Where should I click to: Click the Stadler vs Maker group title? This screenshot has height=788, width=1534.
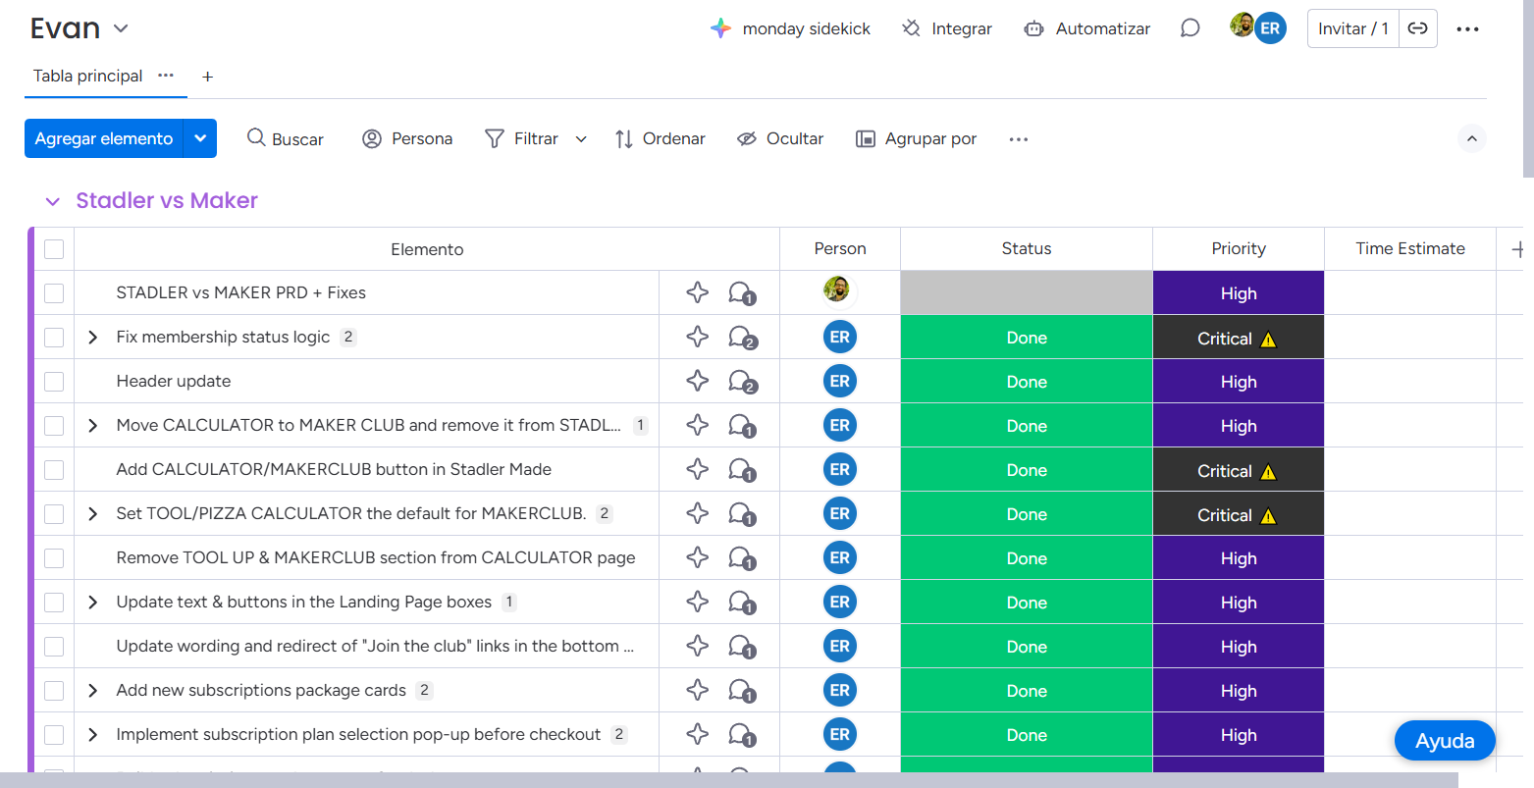(x=167, y=200)
